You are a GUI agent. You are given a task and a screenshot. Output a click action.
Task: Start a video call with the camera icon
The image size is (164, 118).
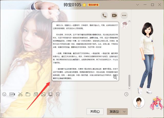coord(114,15)
